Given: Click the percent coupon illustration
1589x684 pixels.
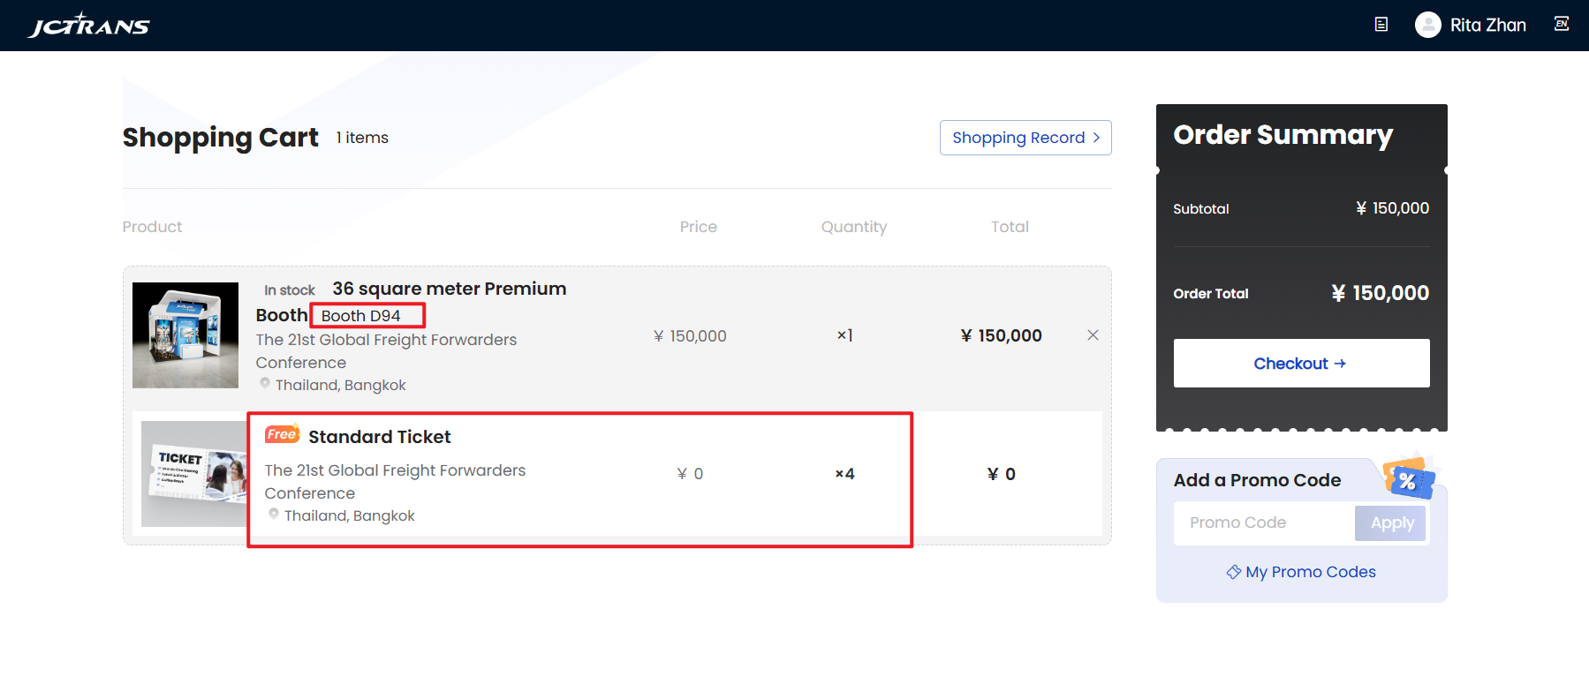Looking at the screenshot, I should click(x=1408, y=479).
